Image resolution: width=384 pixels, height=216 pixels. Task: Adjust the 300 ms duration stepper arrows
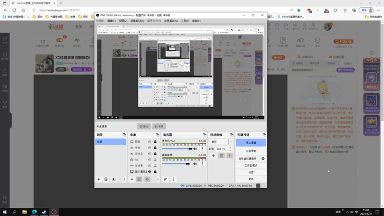(230, 149)
